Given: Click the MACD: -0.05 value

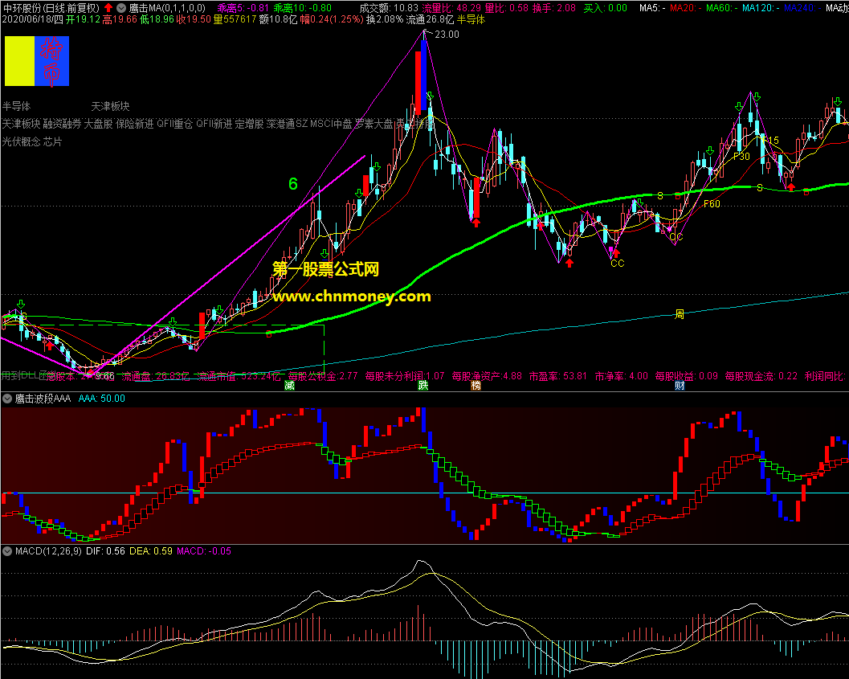Looking at the screenshot, I should [204, 551].
